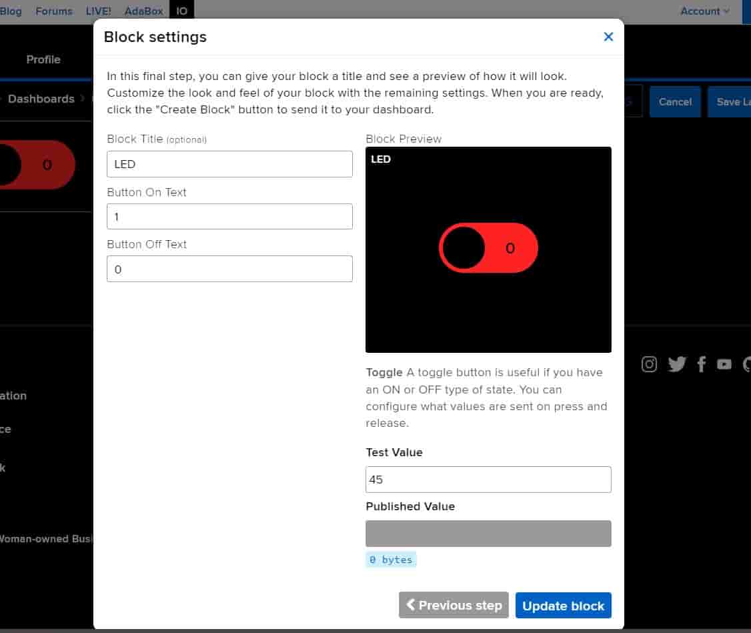
Task: Open the Profile tab
Action: (x=43, y=59)
